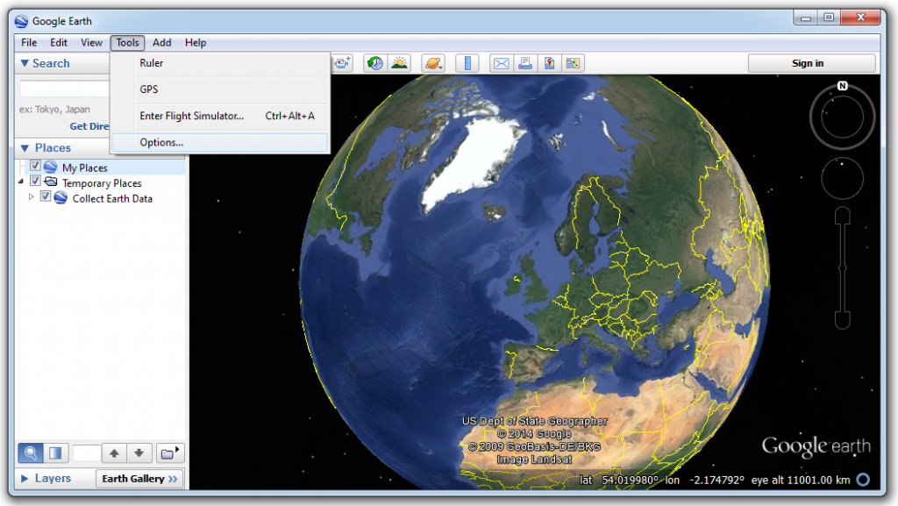
Task: Choose GPS from Tools menu
Action: [220, 89]
